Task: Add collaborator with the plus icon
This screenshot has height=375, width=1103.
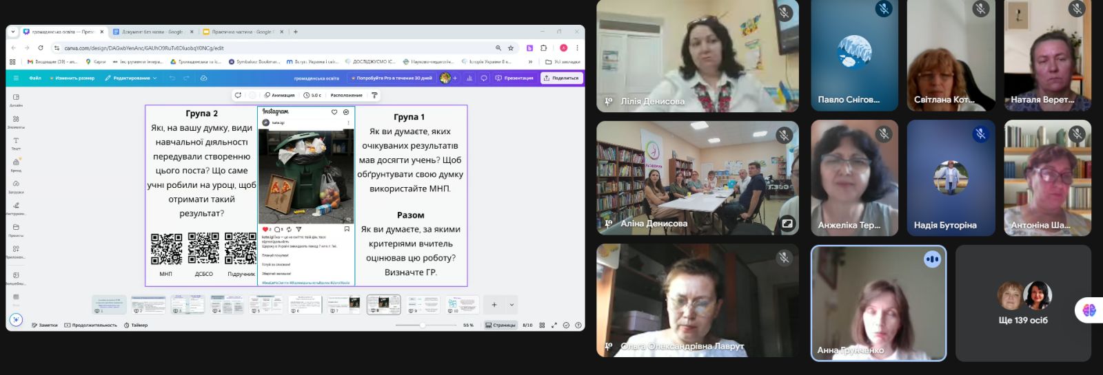Action: click(455, 78)
